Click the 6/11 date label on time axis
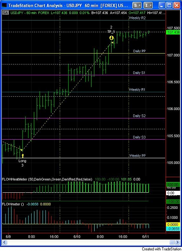Image resolution: width=182 pixels, height=251 pixels. tap(146, 237)
